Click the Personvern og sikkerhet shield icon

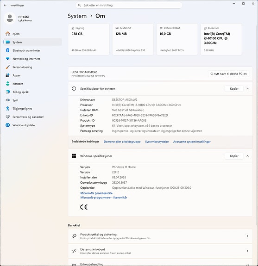click(8, 117)
